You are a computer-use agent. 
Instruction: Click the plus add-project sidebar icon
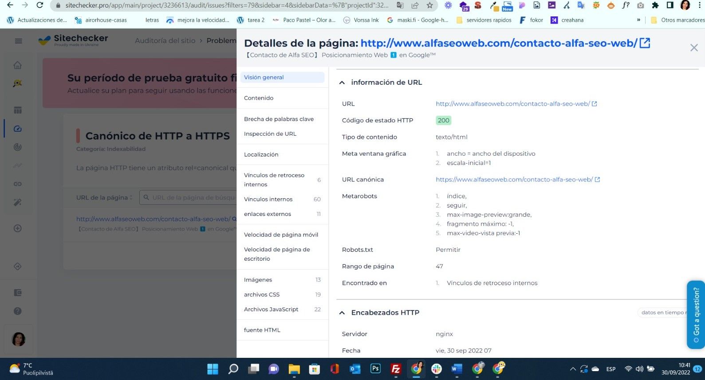pos(18,228)
